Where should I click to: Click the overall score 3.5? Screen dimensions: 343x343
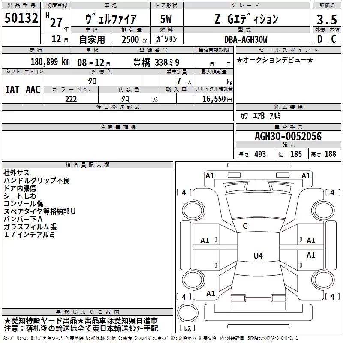point(327,20)
